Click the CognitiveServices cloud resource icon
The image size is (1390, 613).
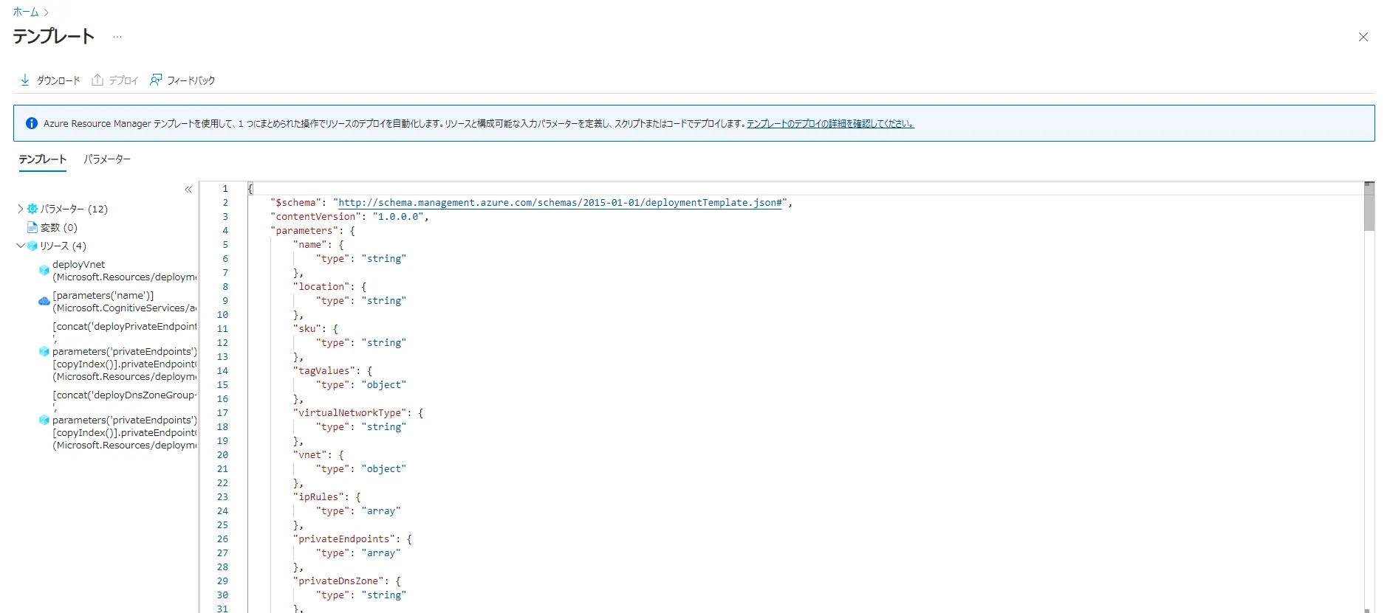pos(44,301)
